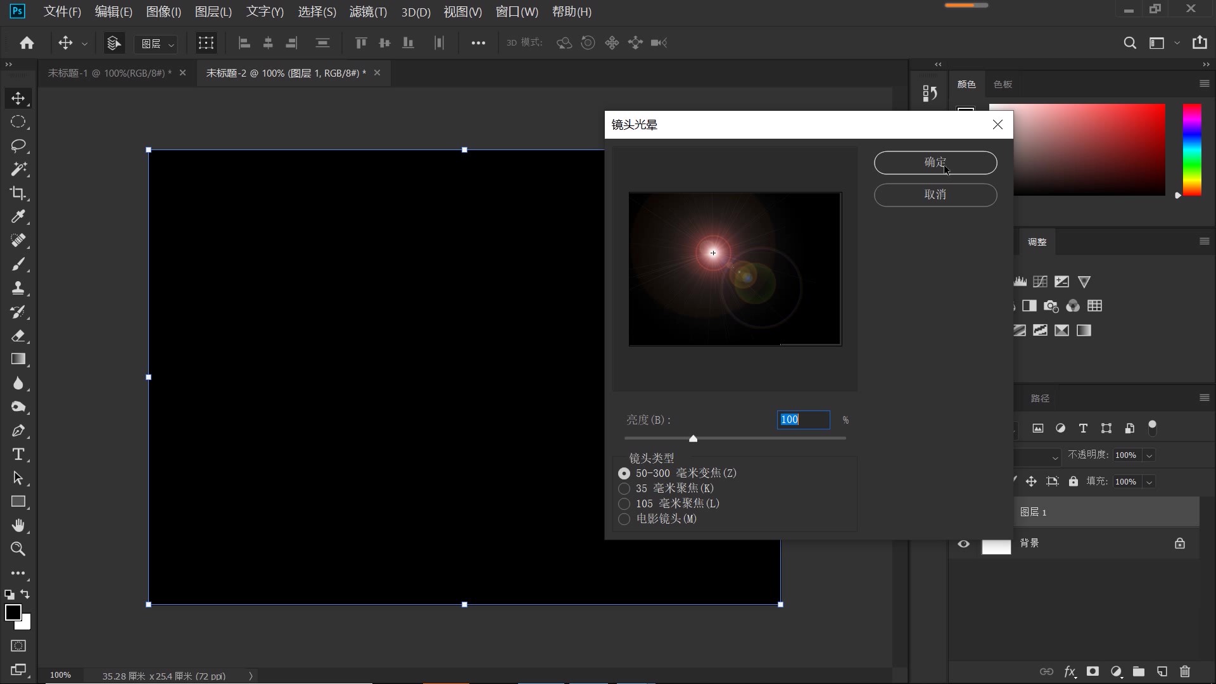Switch to the 未标题-1 document tab

[109, 73]
